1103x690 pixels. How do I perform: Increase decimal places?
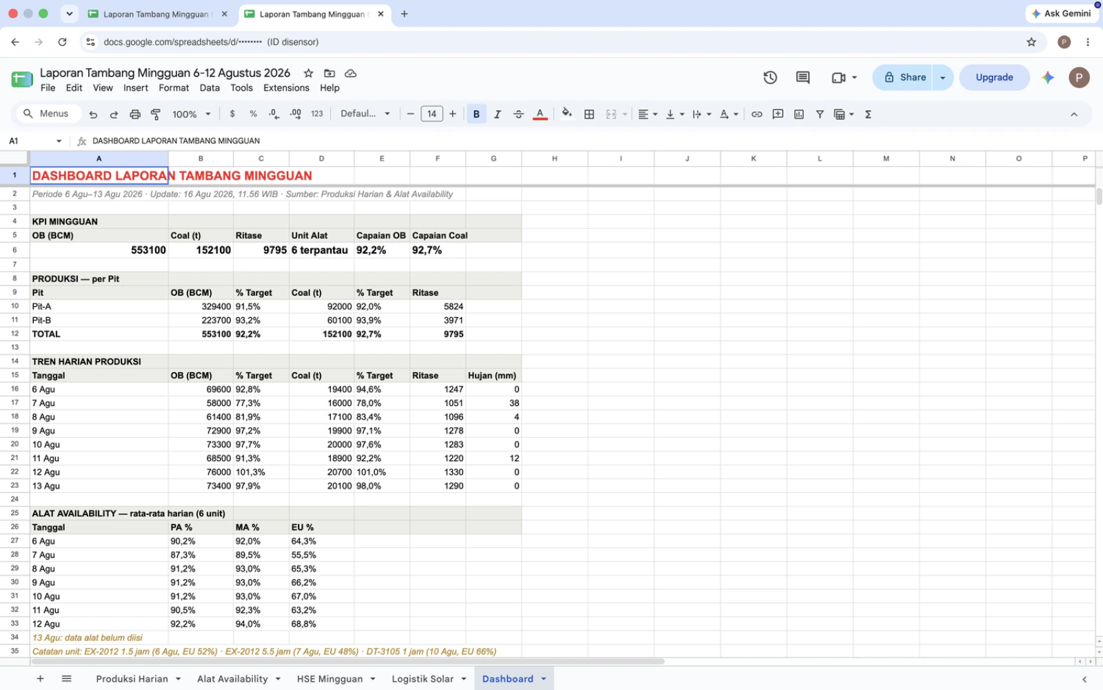296,114
